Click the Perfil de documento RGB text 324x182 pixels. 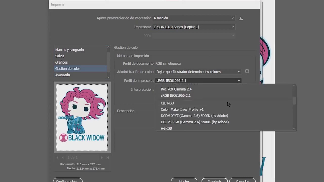coord(152,64)
